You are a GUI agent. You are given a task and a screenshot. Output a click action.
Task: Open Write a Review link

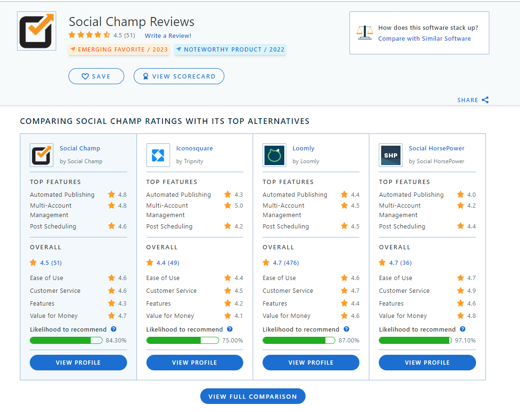[168, 35]
